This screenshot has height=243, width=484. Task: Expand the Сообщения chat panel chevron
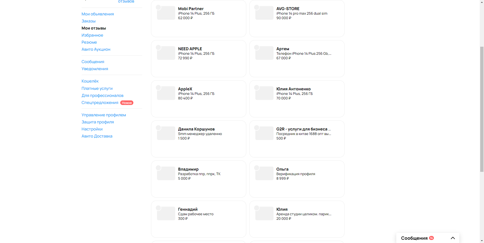point(453,238)
